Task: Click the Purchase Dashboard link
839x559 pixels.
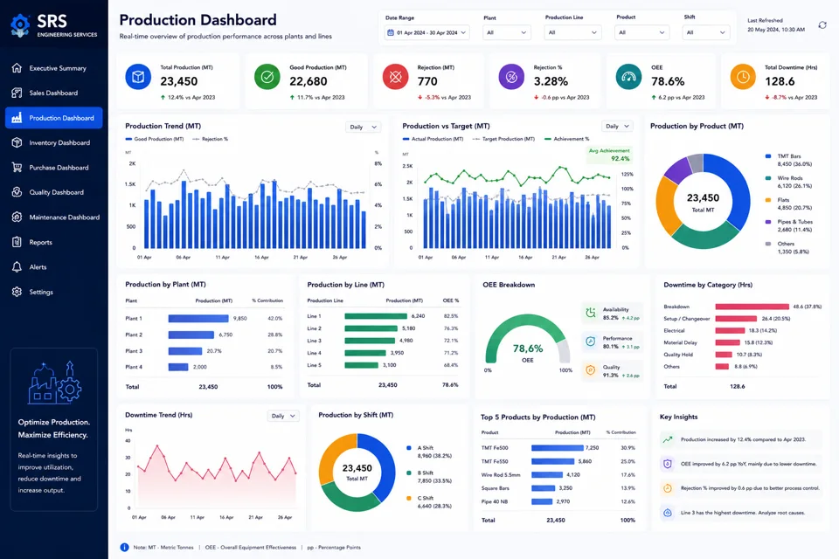Action: tap(53, 168)
